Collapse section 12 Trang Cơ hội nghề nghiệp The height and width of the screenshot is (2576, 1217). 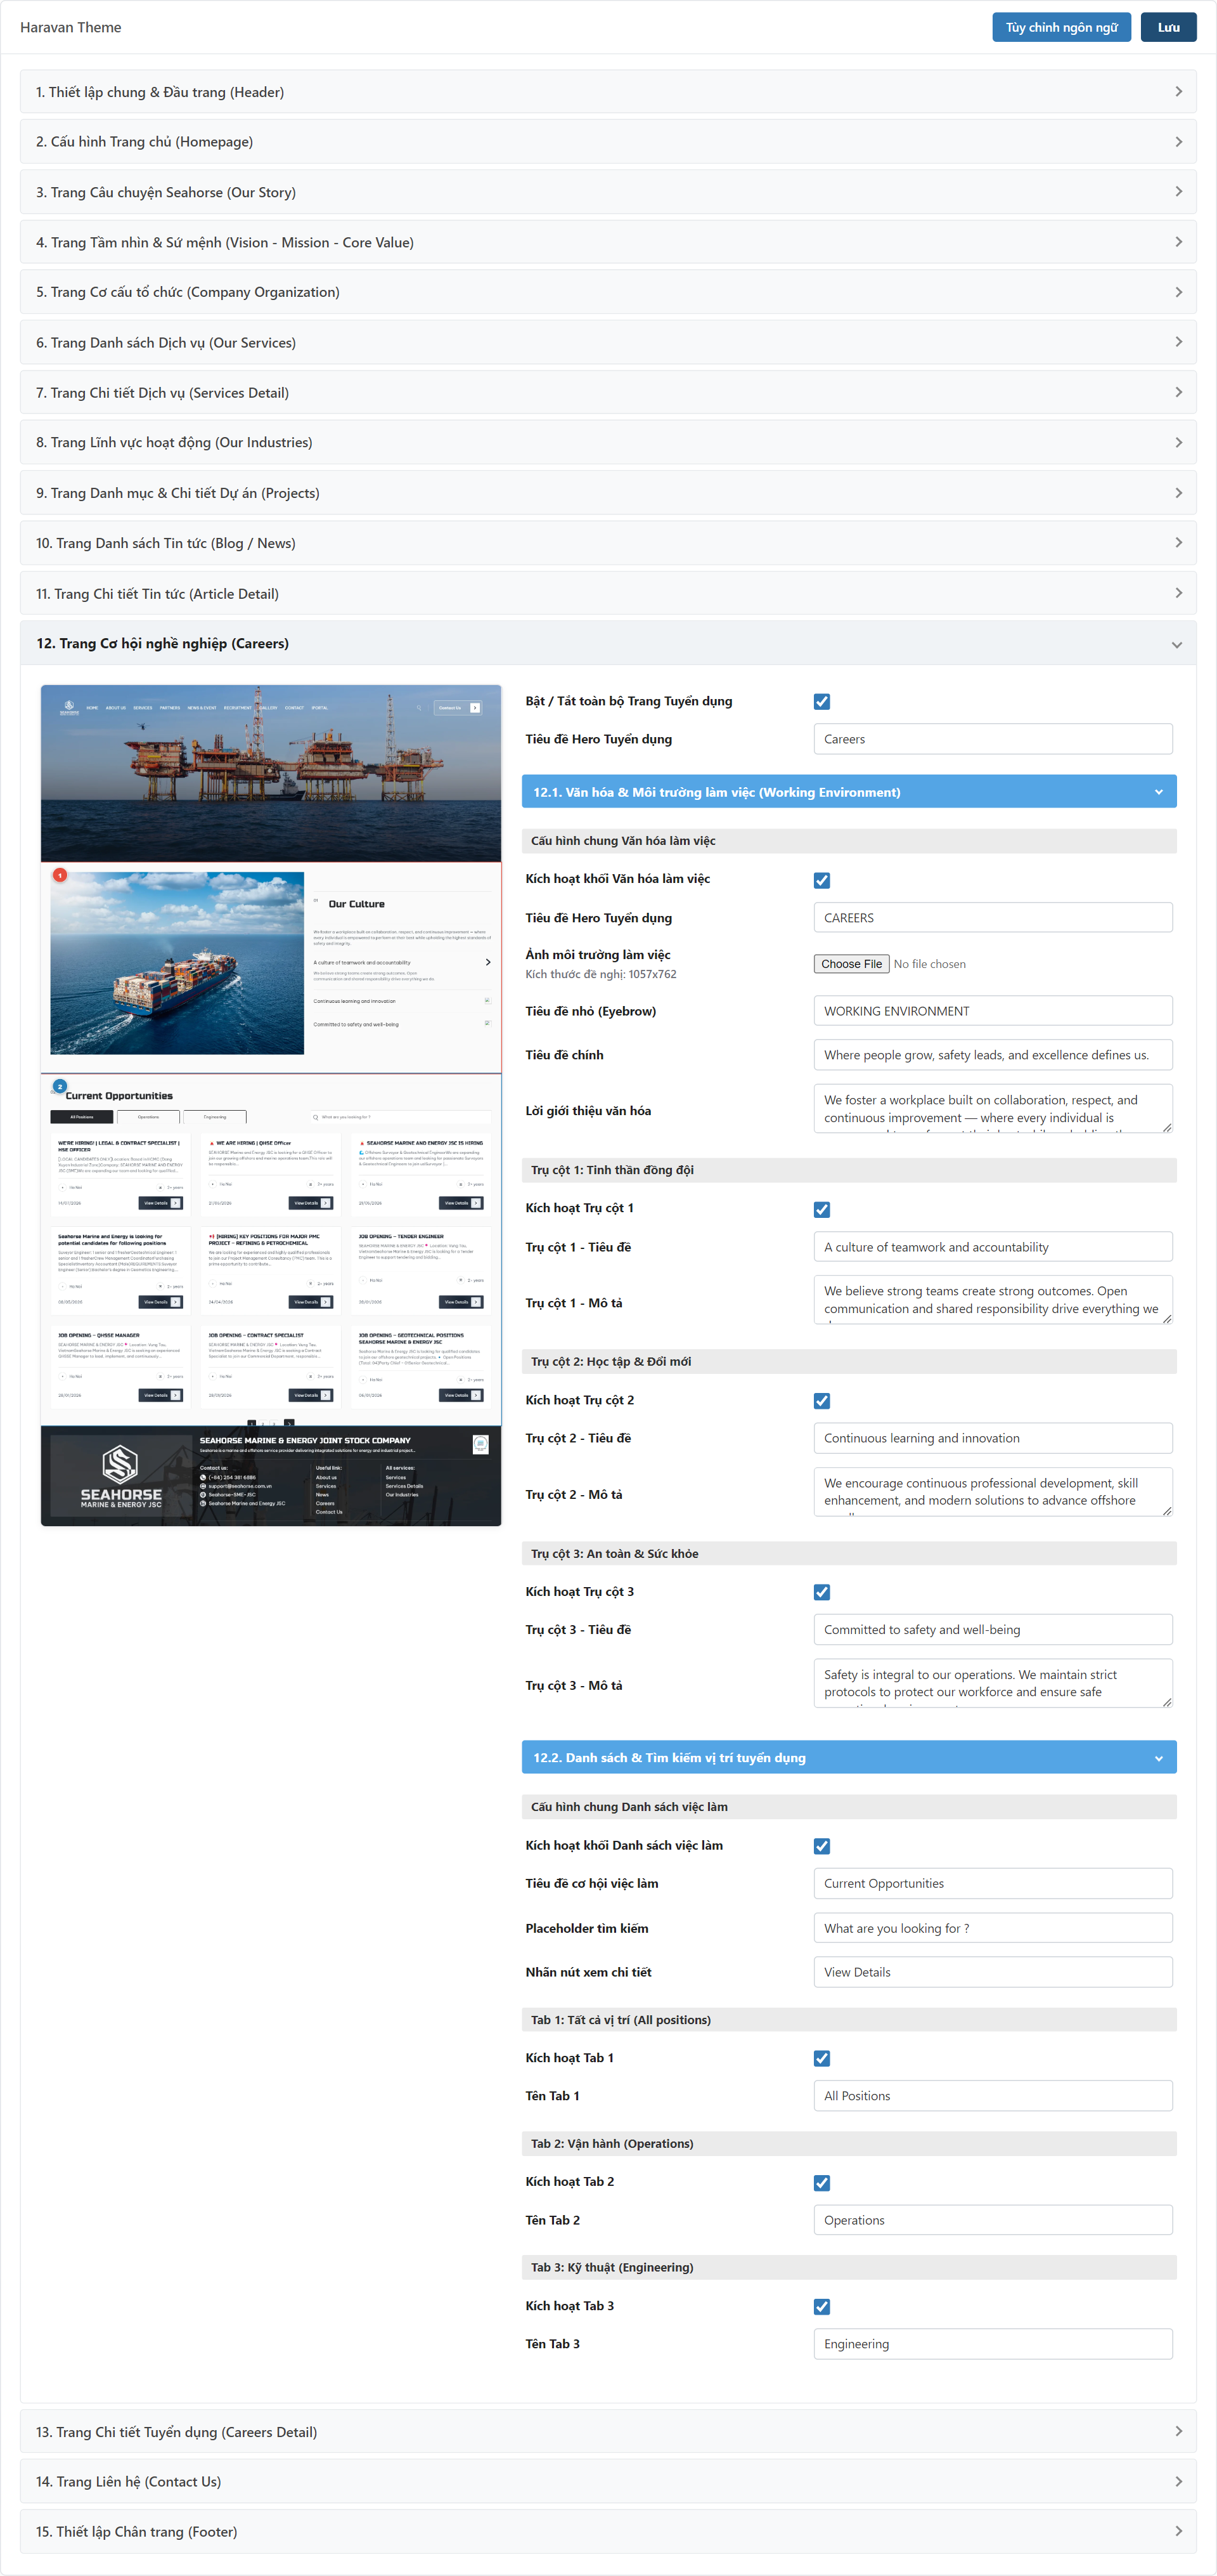(607, 643)
